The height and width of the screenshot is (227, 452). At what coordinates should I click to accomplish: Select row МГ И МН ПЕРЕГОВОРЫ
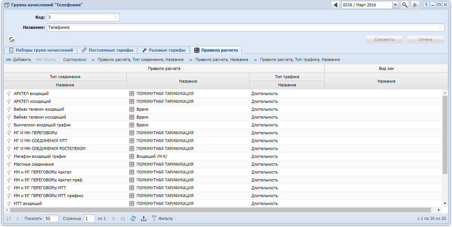223,133
